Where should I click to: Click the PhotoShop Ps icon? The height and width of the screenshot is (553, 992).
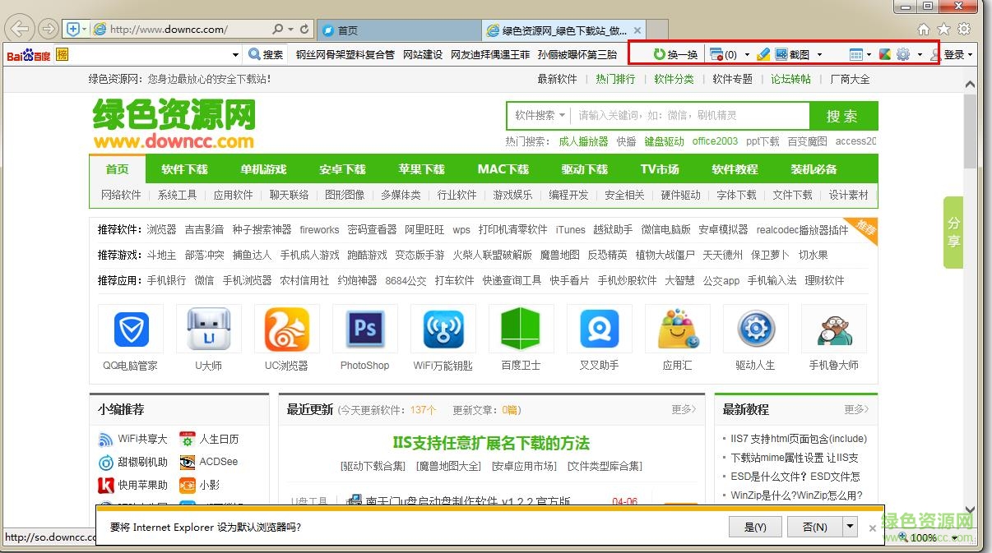(x=364, y=328)
